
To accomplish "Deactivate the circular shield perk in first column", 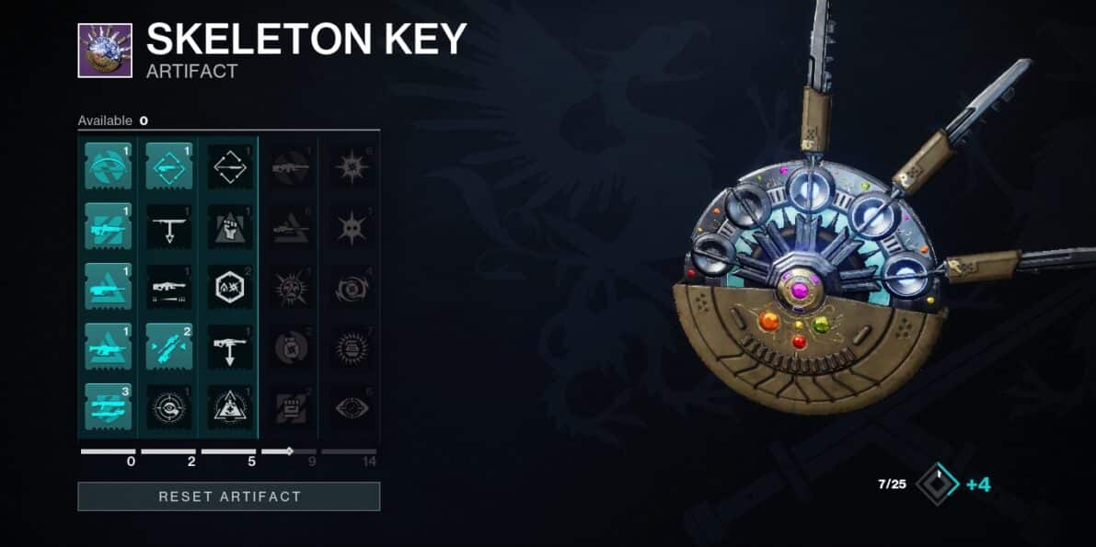I will [109, 166].
